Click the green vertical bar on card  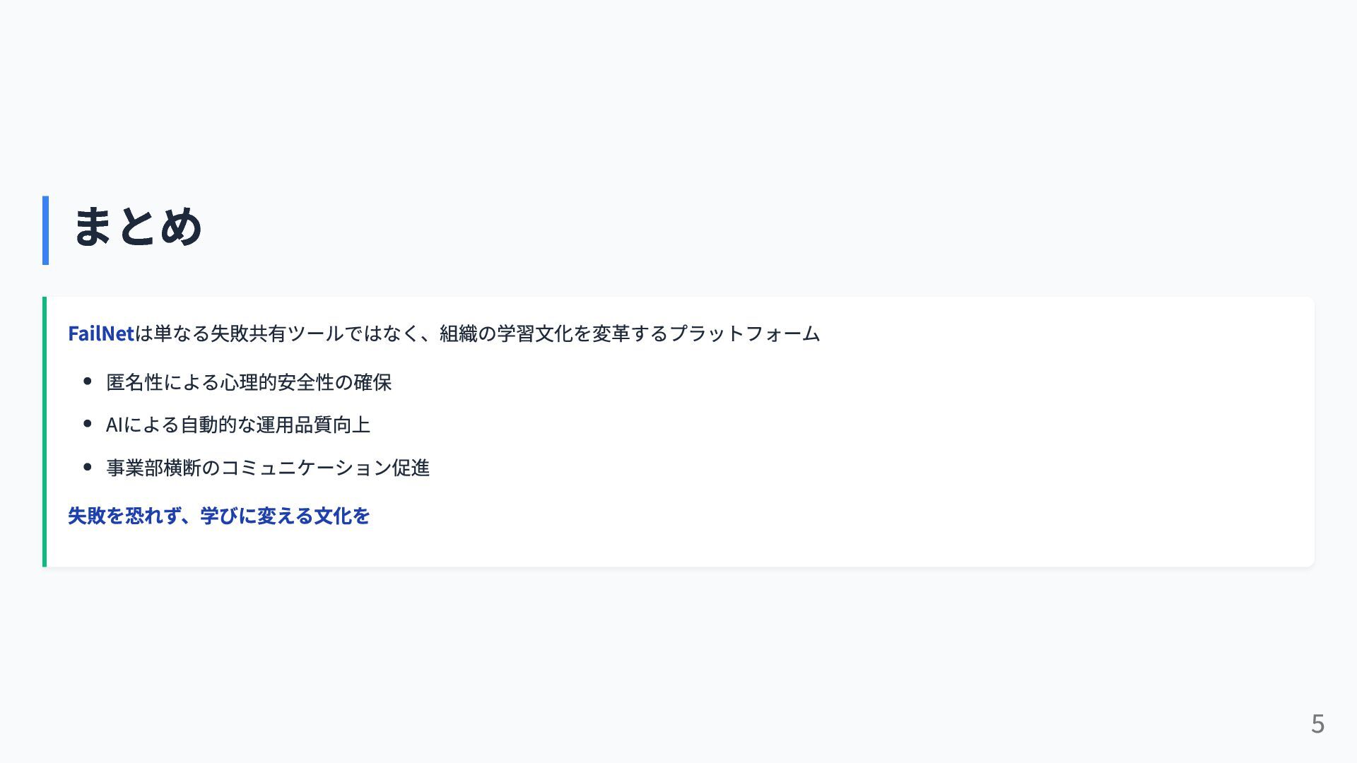click(45, 432)
